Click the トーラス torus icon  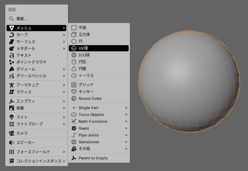point(74,76)
